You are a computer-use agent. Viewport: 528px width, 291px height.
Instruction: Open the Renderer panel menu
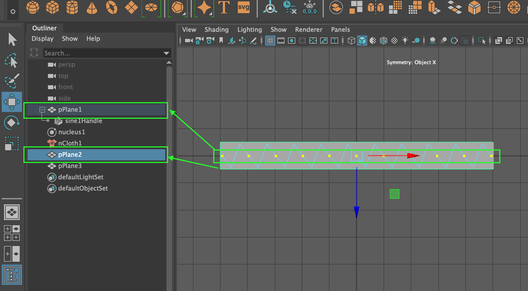pos(309,30)
